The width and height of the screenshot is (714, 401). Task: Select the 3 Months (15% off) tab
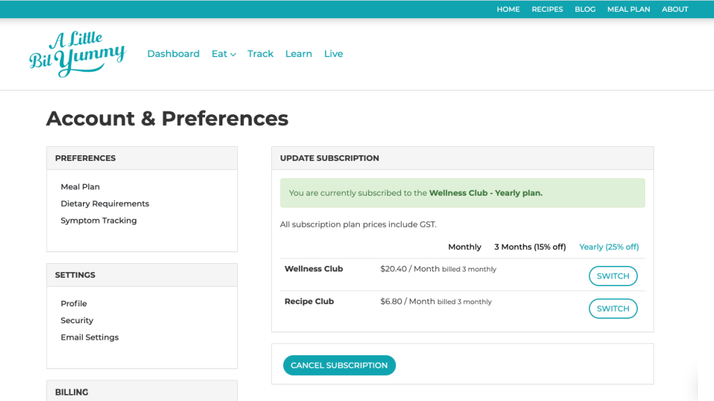click(x=529, y=247)
